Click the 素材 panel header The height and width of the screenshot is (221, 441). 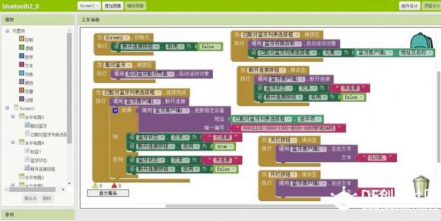[38, 215]
